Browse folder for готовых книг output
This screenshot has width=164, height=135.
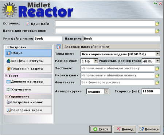[x=157, y=31]
